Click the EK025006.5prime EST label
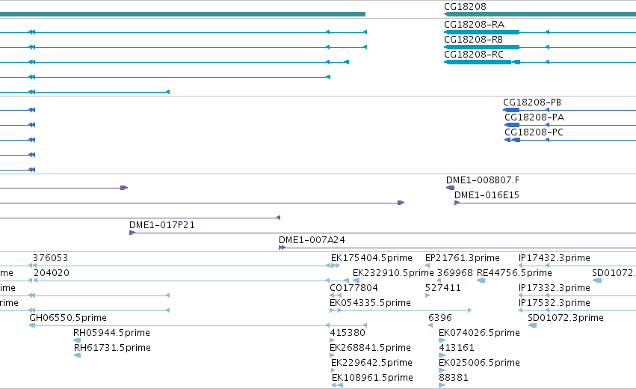Screen dimensions: 636x389 pyautogui.click(x=479, y=363)
